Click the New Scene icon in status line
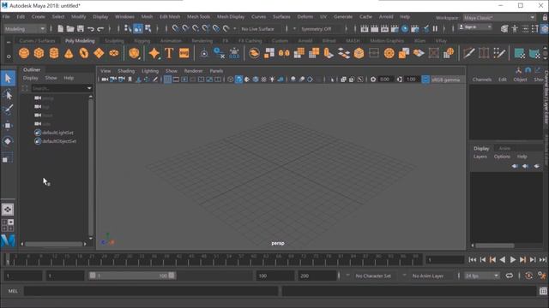The width and height of the screenshot is (549, 308). click(61, 28)
